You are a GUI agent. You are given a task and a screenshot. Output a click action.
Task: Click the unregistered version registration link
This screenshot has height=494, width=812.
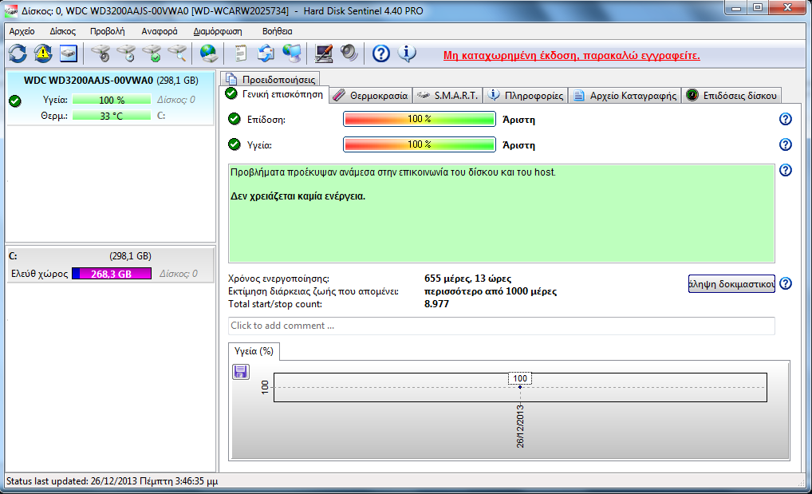pos(572,55)
